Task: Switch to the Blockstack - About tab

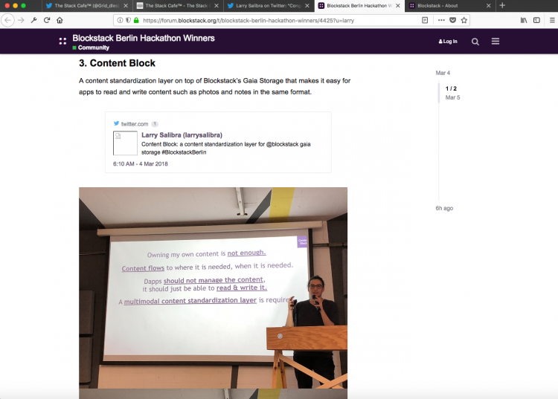Action: pyautogui.click(x=450, y=6)
